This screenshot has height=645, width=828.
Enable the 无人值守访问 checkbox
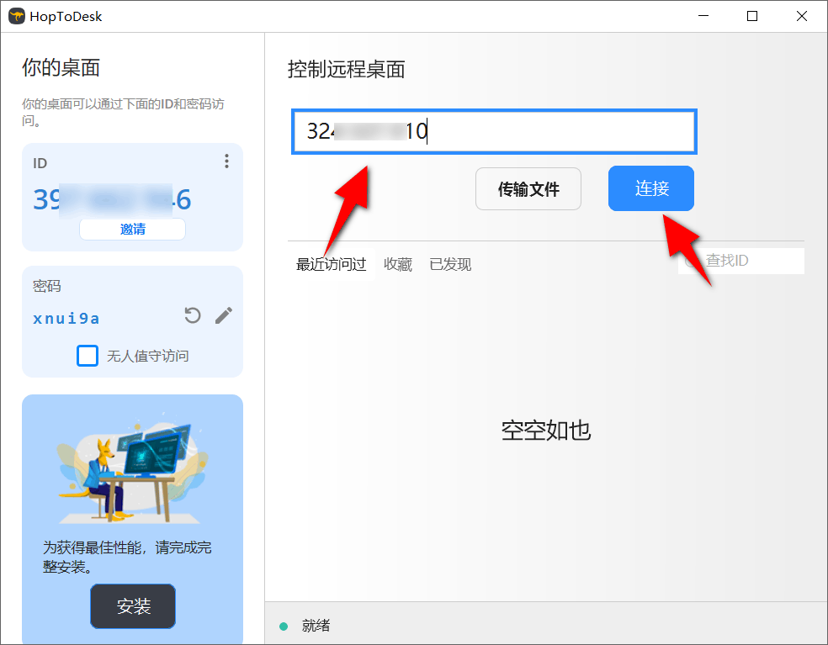coord(88,356)
